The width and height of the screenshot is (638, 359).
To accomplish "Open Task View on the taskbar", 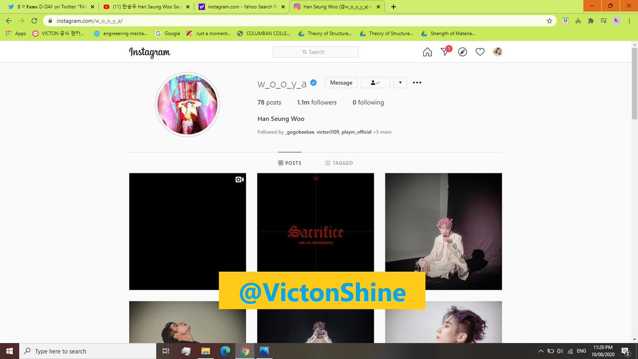I will [165, 351].
